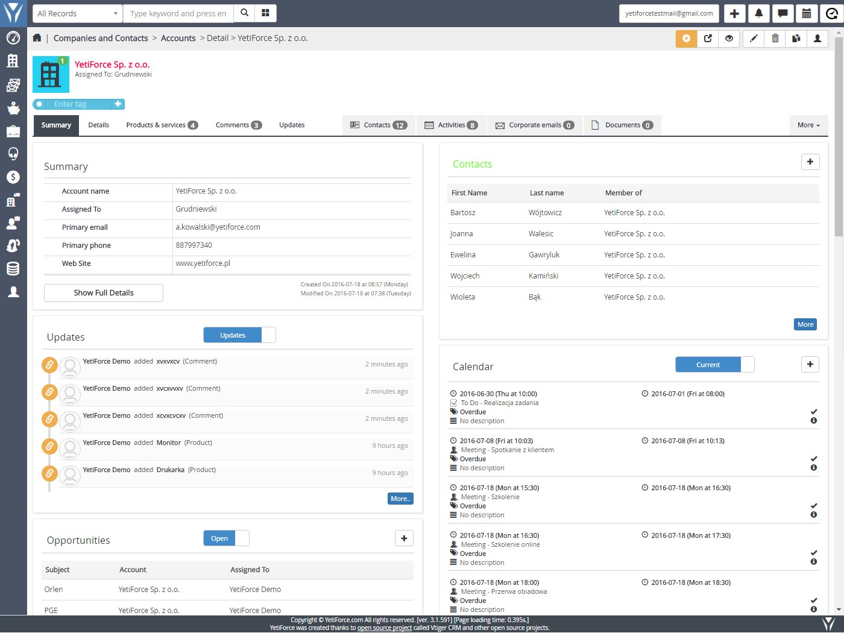The height and width of the screenshot is (633, 844).
Task: Toggle the Current switch in Calendar
Action: [714, 365]
